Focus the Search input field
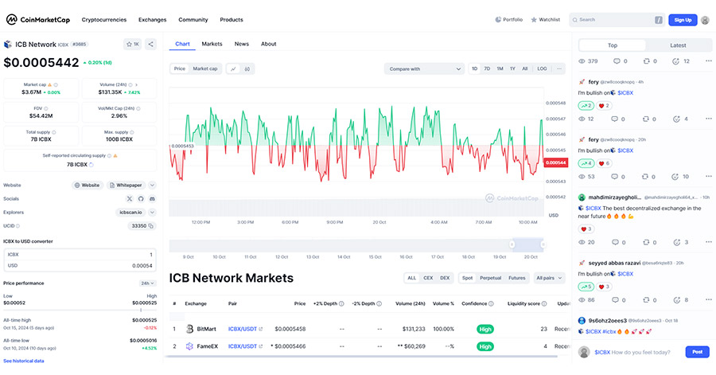 tap(617, 20)
